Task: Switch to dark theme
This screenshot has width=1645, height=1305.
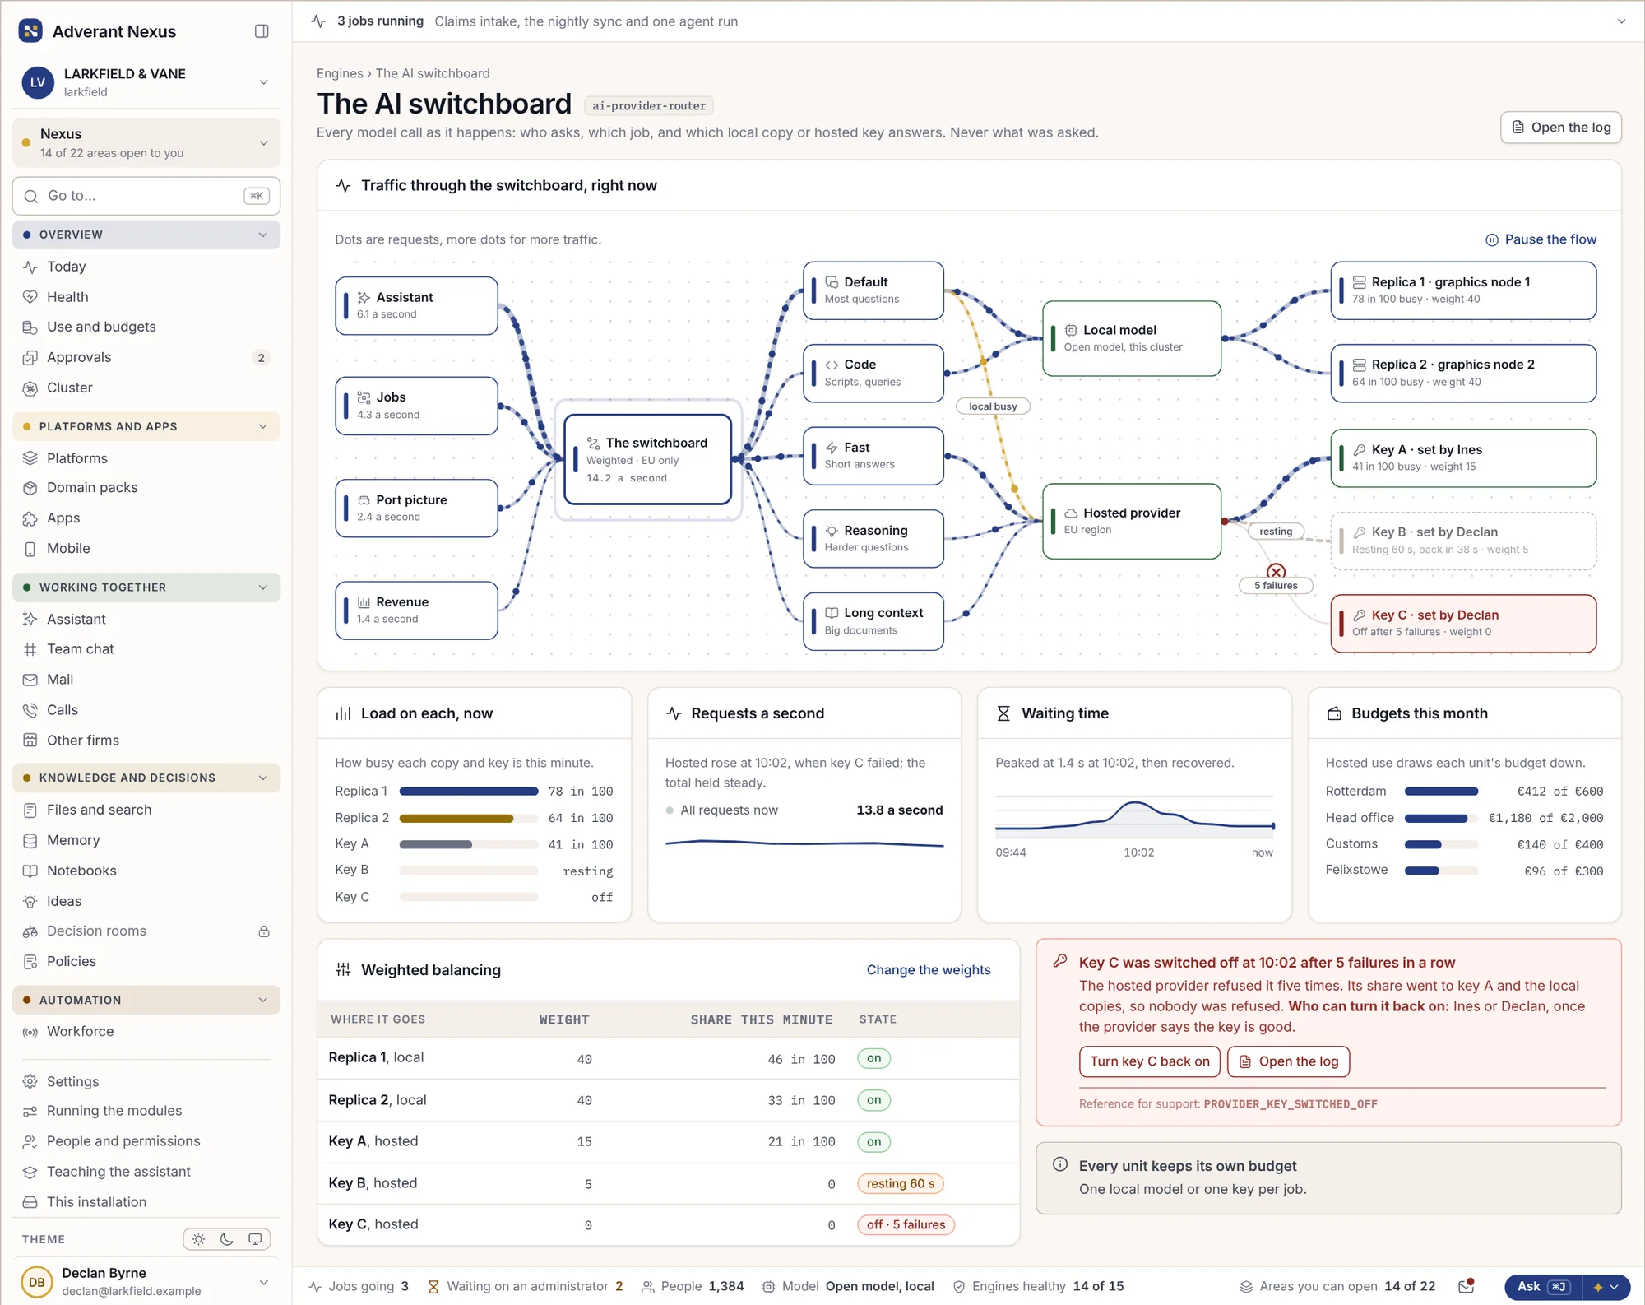Action: coord(227,1239)
